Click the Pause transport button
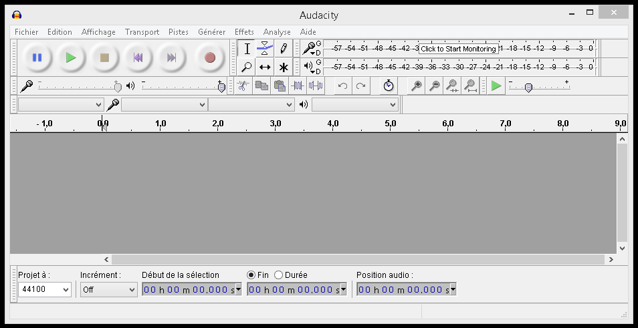 pos(37,57)
